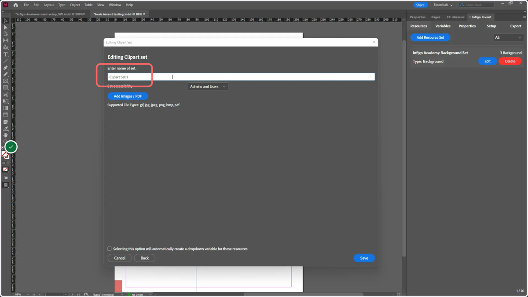Close the Editing Clipart Set dialog

pos(374,42)
